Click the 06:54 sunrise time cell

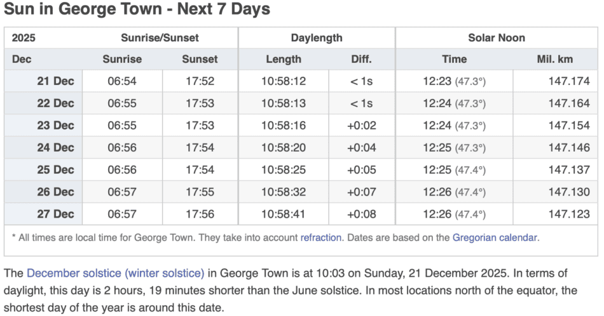click(122, 81)
